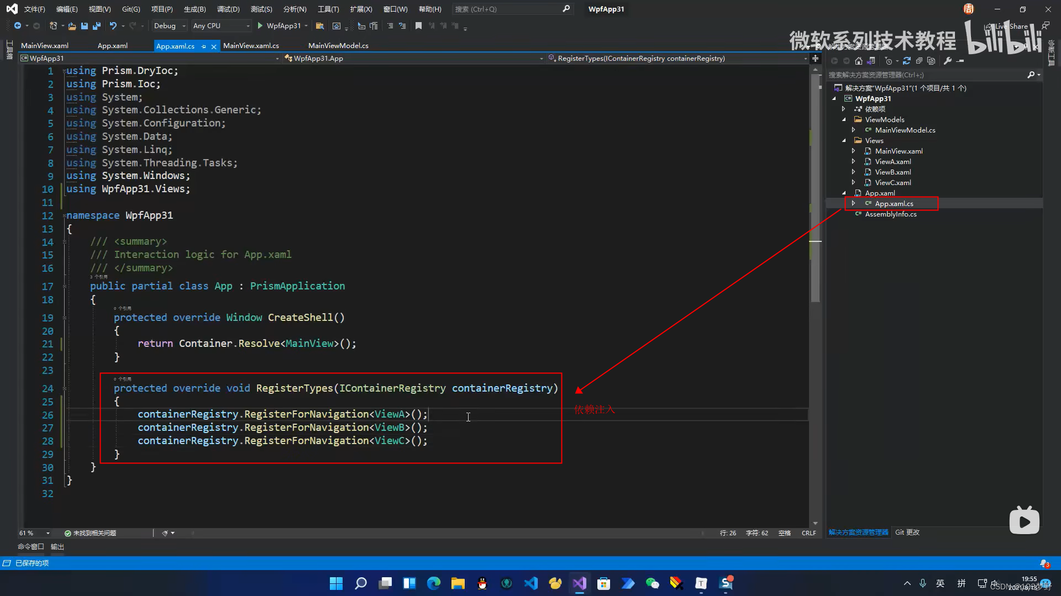
Task: Click the editor vertical scrollbar thumb
Action: [815, 188]
